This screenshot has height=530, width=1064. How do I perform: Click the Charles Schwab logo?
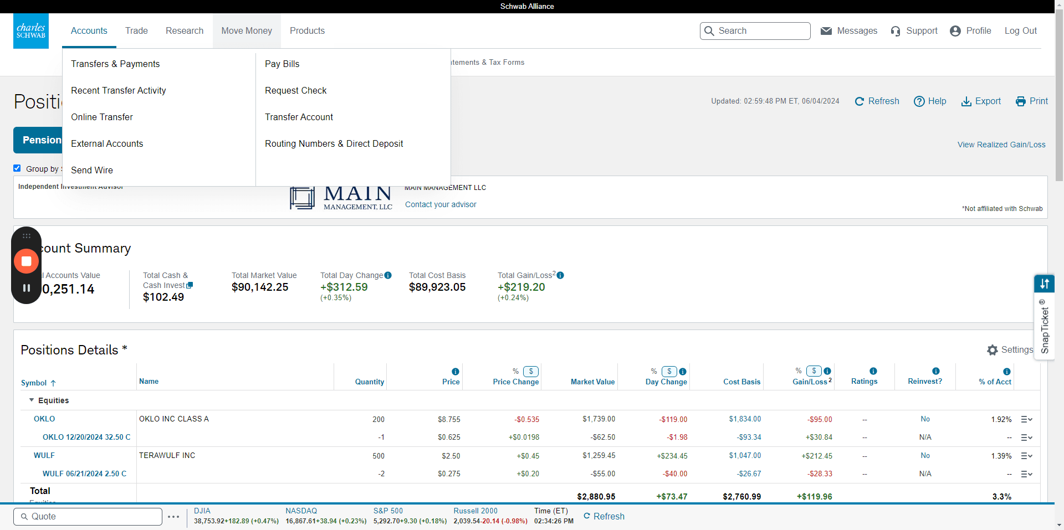click(31, 31)
